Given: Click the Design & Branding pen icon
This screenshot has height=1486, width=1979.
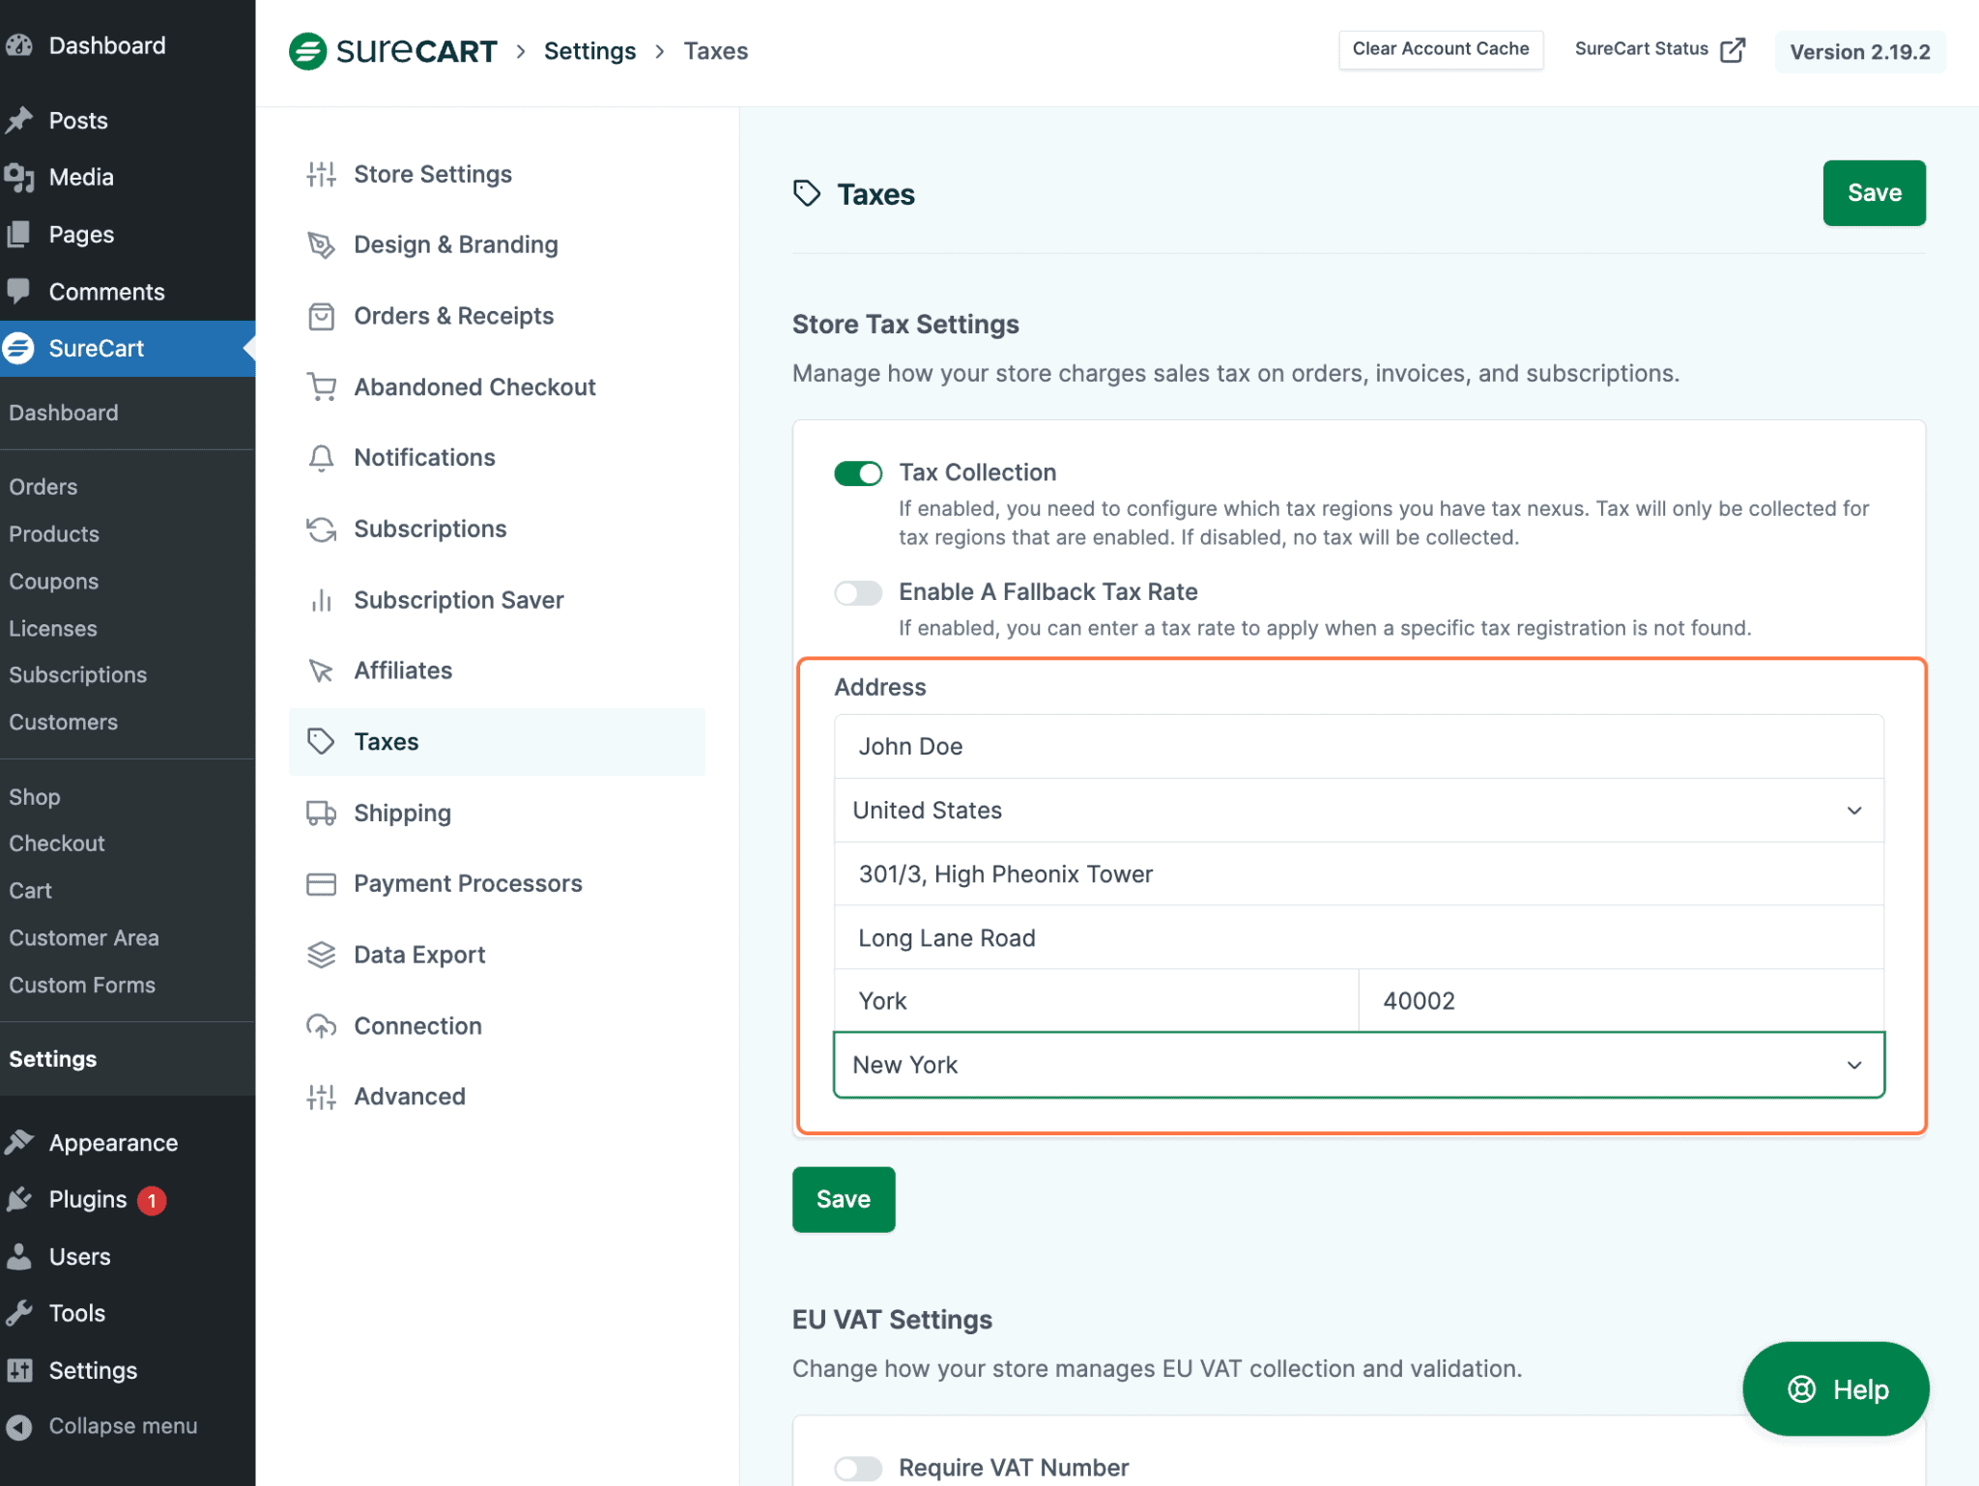Looking at the screenshot, I should [x=321, y=245].
